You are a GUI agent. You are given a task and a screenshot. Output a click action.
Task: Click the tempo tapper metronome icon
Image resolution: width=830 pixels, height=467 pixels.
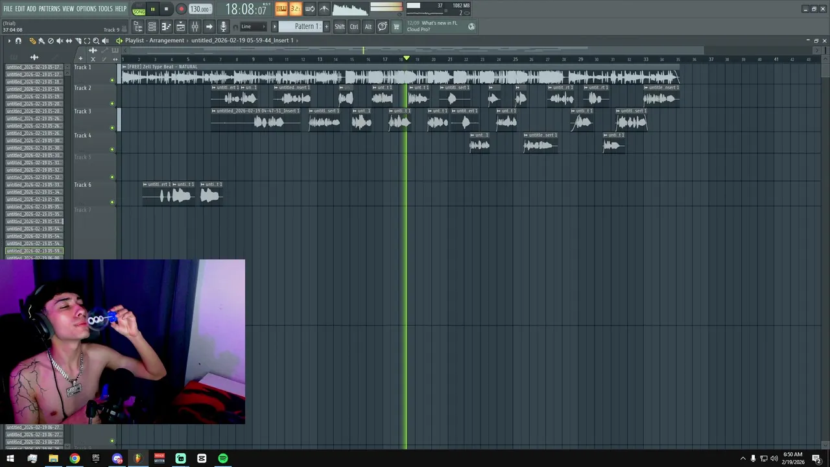click(324, 8)
